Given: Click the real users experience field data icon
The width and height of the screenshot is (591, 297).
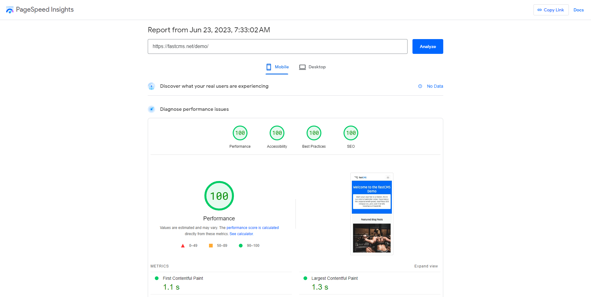Looking at the screenshot, I should pos(151,86).
